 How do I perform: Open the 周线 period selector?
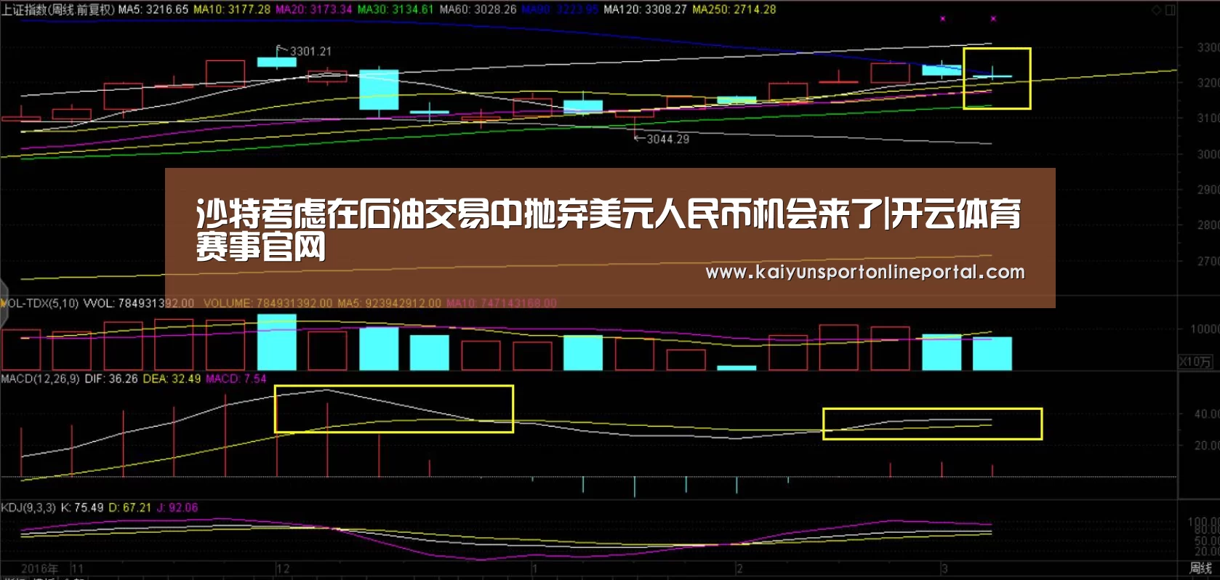tap(1200, 568)
